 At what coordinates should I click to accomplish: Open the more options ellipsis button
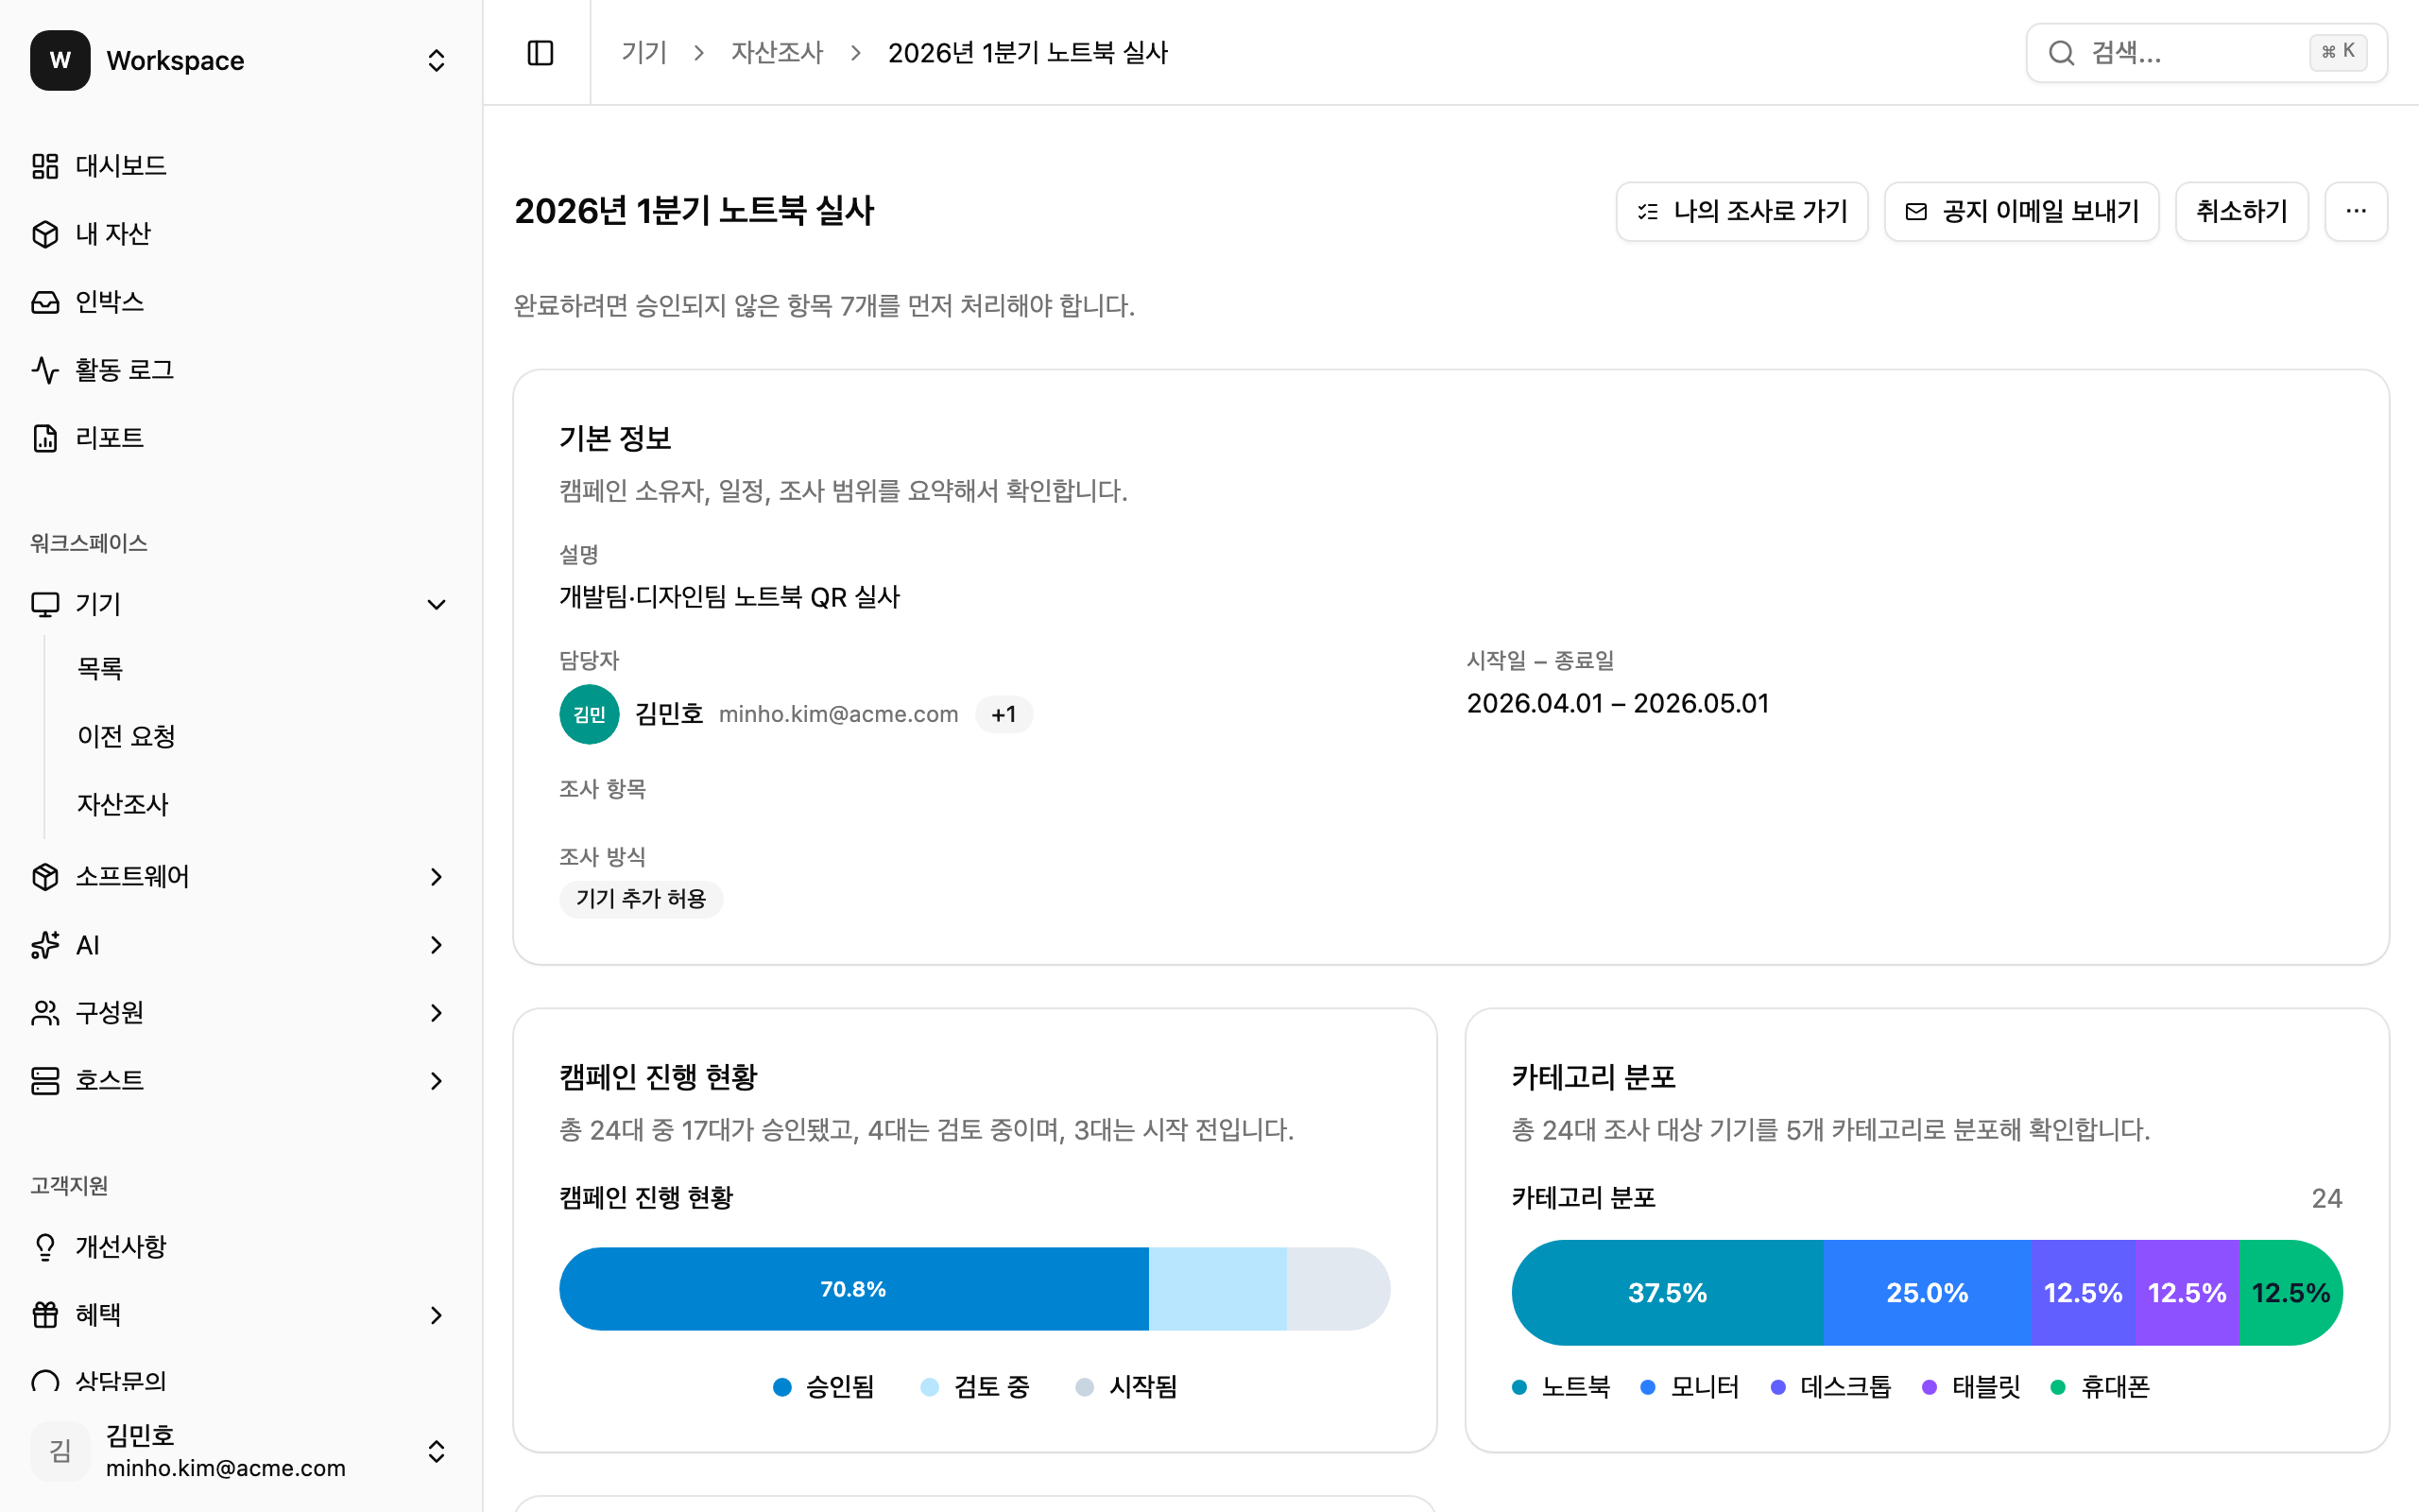pos(2355,211)
